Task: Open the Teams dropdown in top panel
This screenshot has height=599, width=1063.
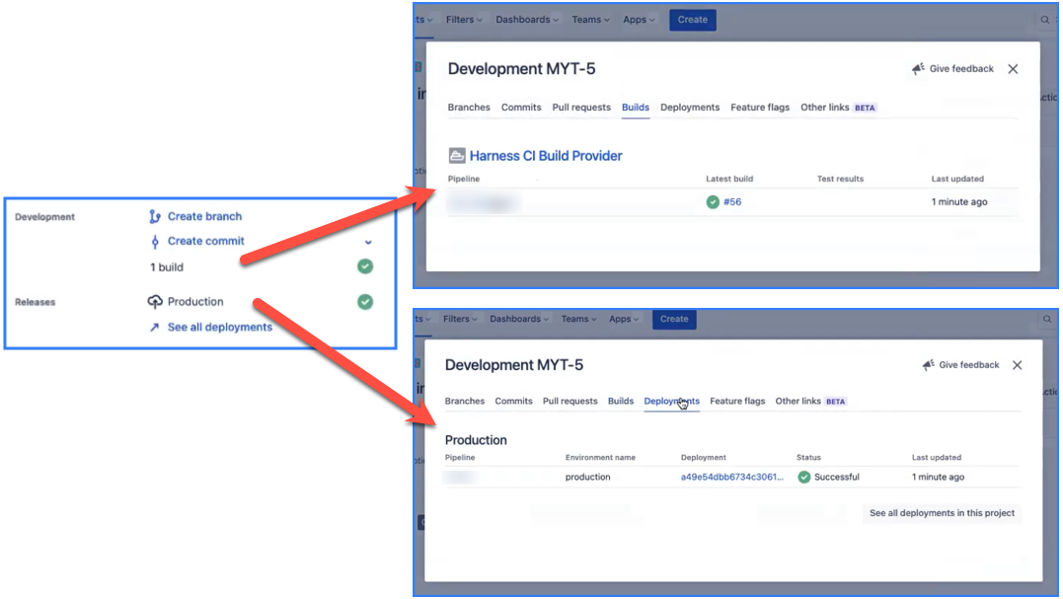Action: point(592,20)
